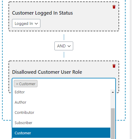Choose Subscriber in the role list

pyautogui.click(x=61, y=123)
